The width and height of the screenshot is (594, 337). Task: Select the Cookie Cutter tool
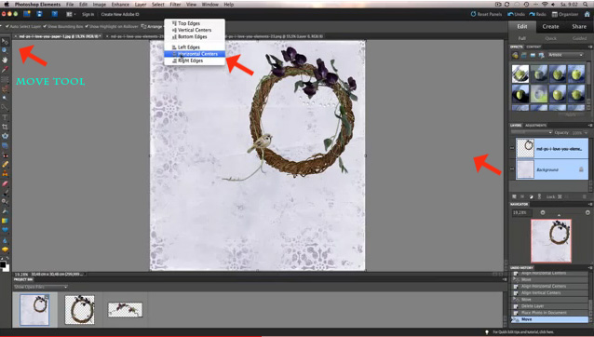pos(5,136)
